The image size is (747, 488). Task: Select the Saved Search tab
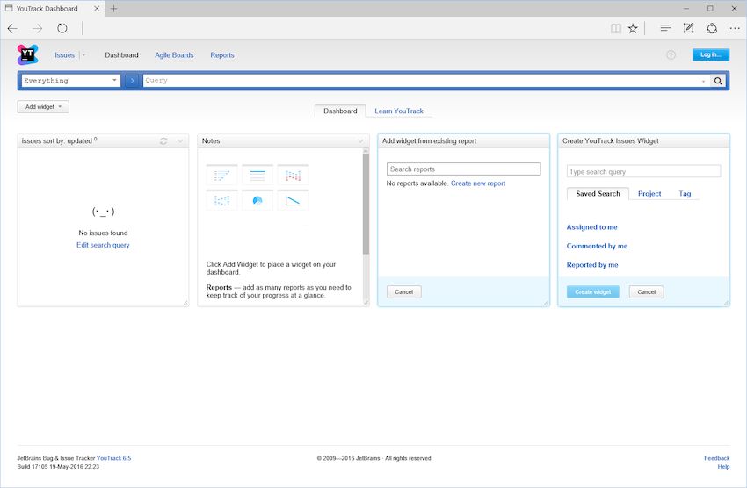point(598,194)
